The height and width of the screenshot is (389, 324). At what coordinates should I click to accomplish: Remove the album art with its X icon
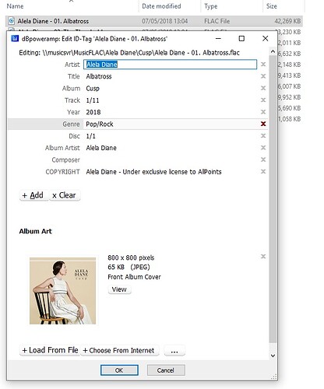pyautogui.click(x=263, y=257)
